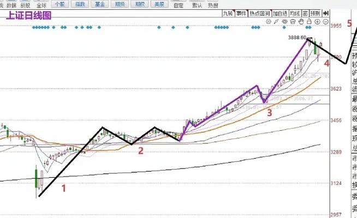357x218 pixels.
Task: Click the 3888.60 peak price label
Action: tap(297, 38)
